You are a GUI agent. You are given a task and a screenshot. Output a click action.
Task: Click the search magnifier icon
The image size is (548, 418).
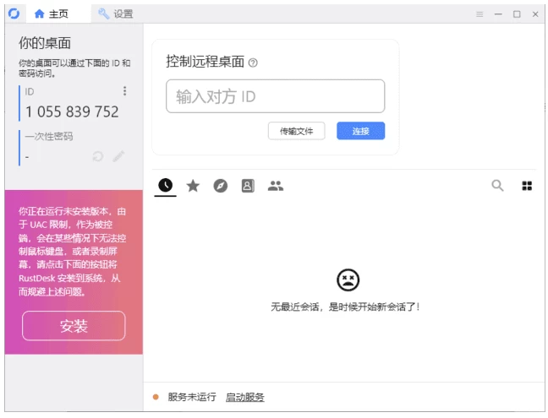coord(498,186)
